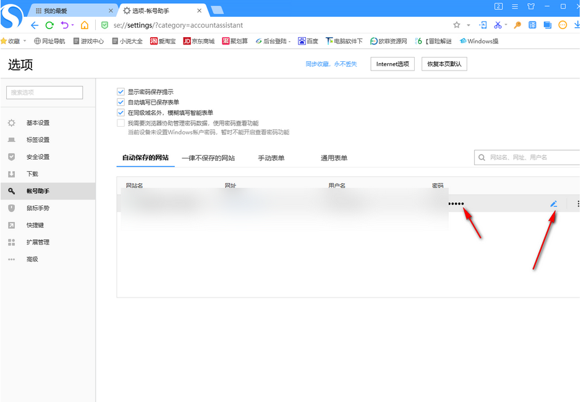Click the skin shirt icon in title bar
581x402 pixels.
[x=531, y=7]
